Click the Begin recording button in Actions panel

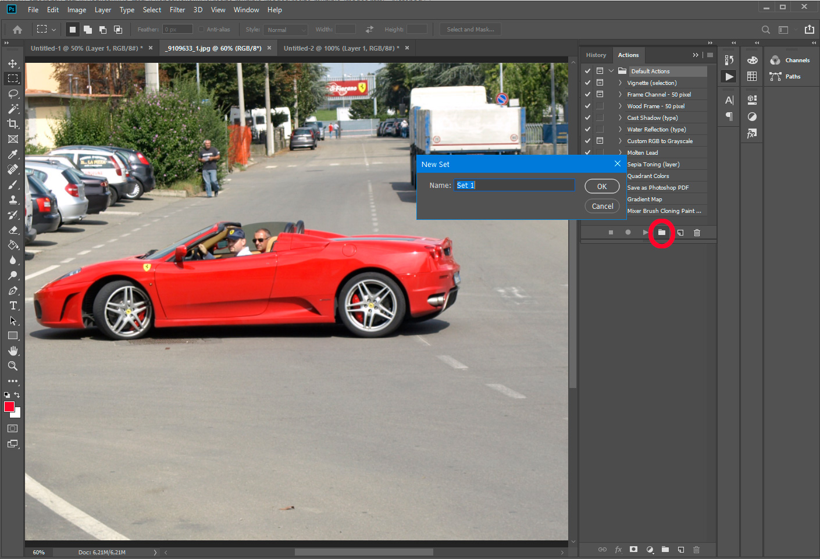(x=628, y=232)
